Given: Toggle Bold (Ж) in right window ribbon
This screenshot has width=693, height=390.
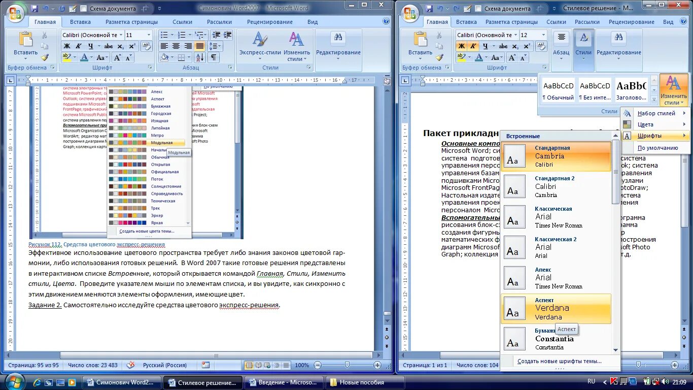Looking at the screenshot, I should pyautogui.click(x=461, y=46).
